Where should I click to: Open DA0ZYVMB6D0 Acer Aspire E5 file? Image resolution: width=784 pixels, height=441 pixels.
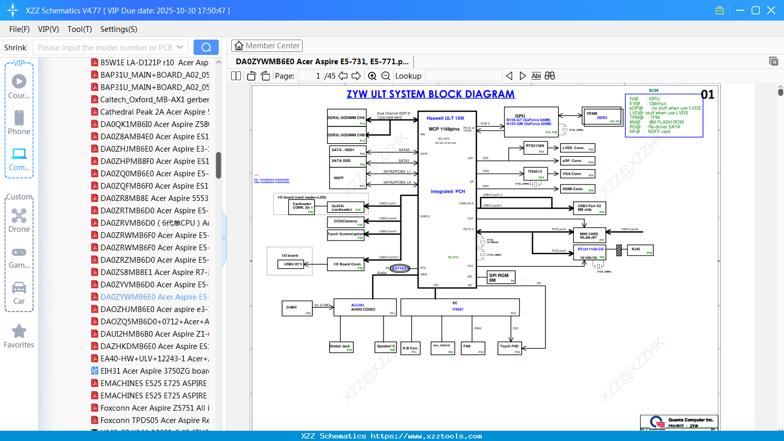[x=150, y=284]
